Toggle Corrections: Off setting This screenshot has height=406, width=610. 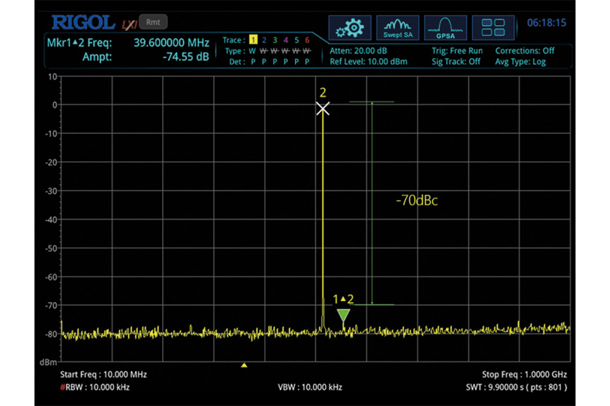click(x=525, y=50)
